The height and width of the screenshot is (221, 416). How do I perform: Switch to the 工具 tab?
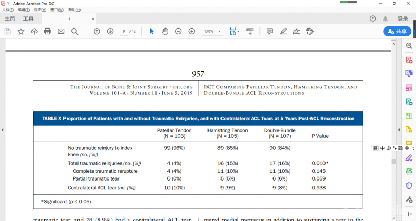tap(28, 19)
